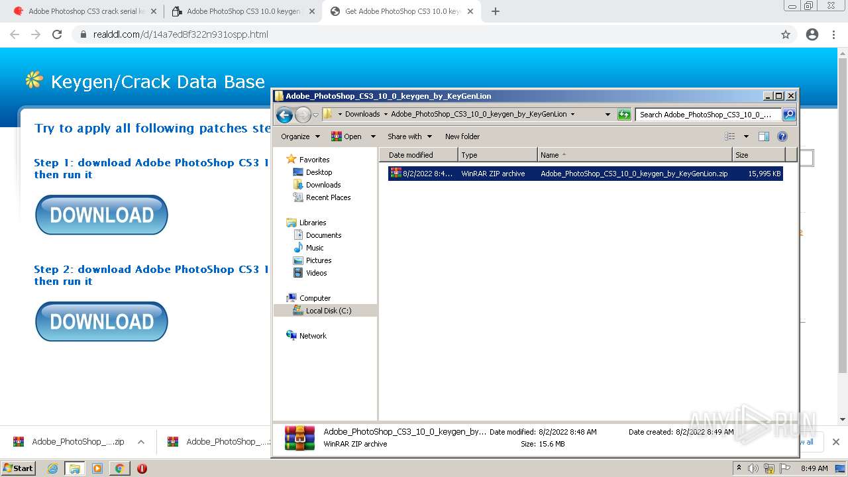Expand the view options dropdown arrow

pyautogui.click(x=746, y=136)
